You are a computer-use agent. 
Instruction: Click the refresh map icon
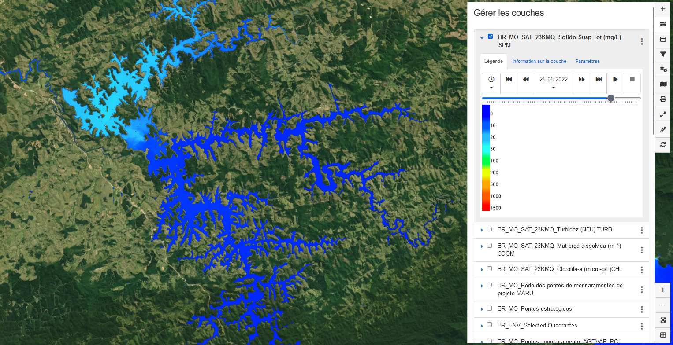pyautogui.click(x=663, y=144)
